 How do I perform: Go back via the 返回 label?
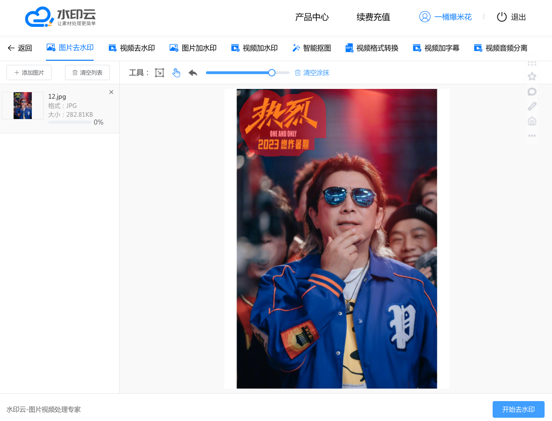point(25,48)
